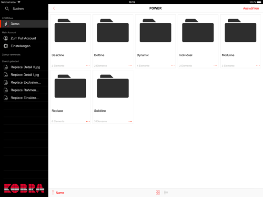Viewport: 263px width, 197px height.
Task: Open more options for Replace folder
Action: (x=88, y=121)
